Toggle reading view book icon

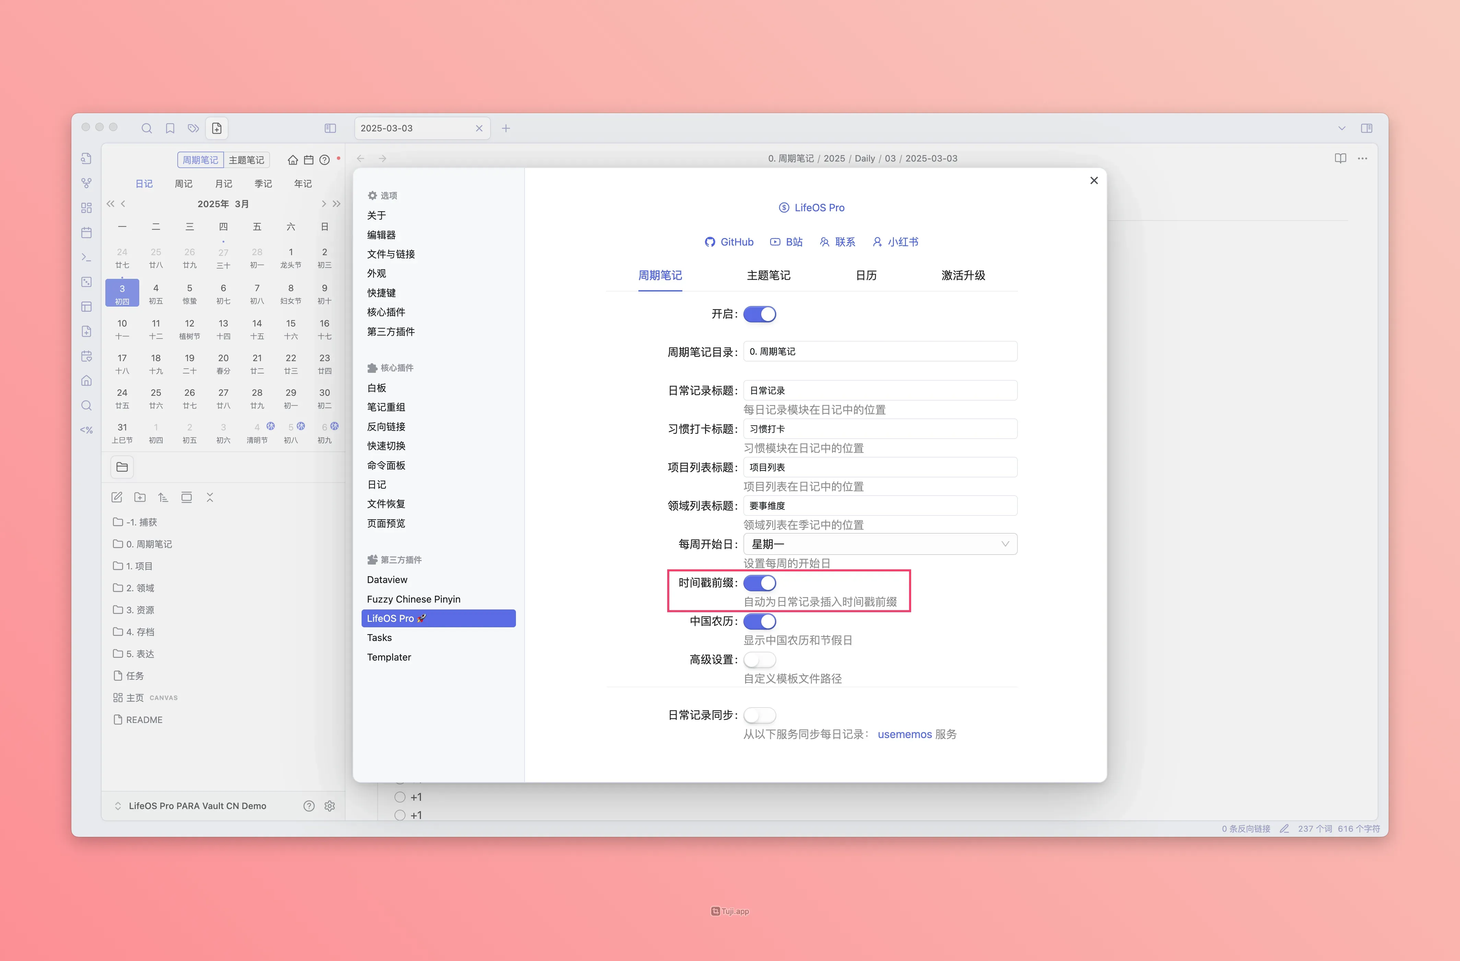coord(1340,158)
